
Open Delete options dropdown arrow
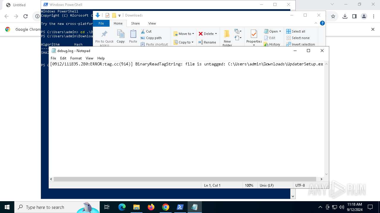(216, 34)
